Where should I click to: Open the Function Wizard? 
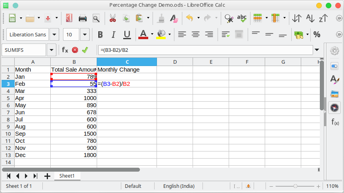point(65,50)
